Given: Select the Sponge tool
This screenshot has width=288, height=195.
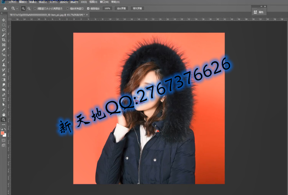Looking at the screenshot, I should pyautogui.click(x=3, y=90).
